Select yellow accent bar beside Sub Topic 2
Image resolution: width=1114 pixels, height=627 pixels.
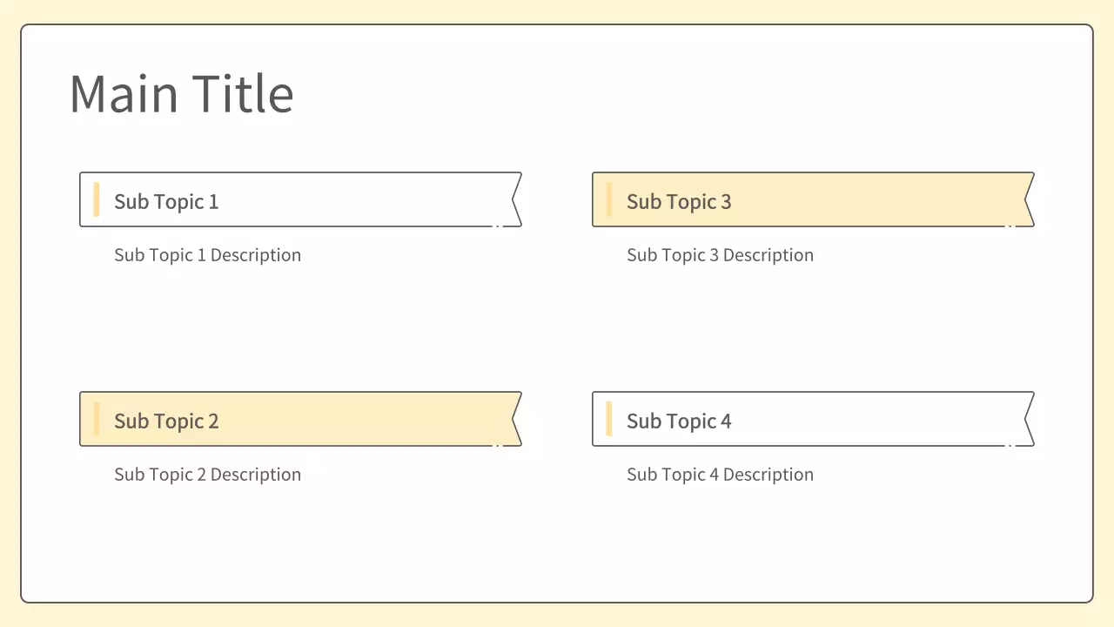[x=97, y=419]
